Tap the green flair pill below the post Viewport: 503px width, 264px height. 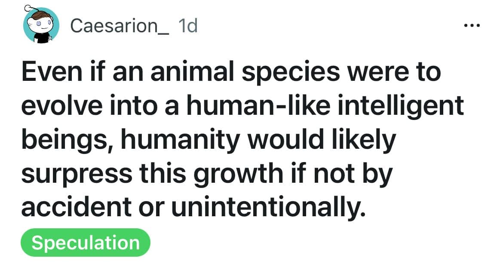[85, 243]
